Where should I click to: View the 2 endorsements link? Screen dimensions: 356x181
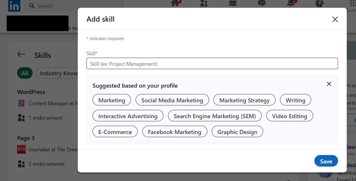click(46, 164)
